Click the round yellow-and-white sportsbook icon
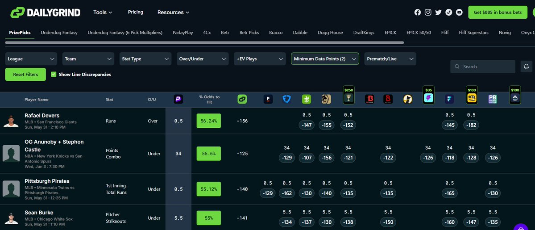Image resolution: width=535 pixels, height=230 pixels. 408,99
